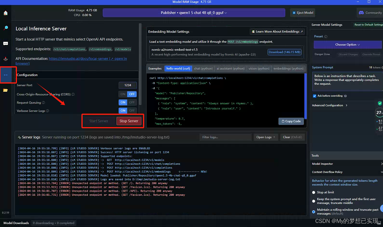Open the Playground joystick page in sidebar
Screen dimensions: 383x227
(6, 59)
